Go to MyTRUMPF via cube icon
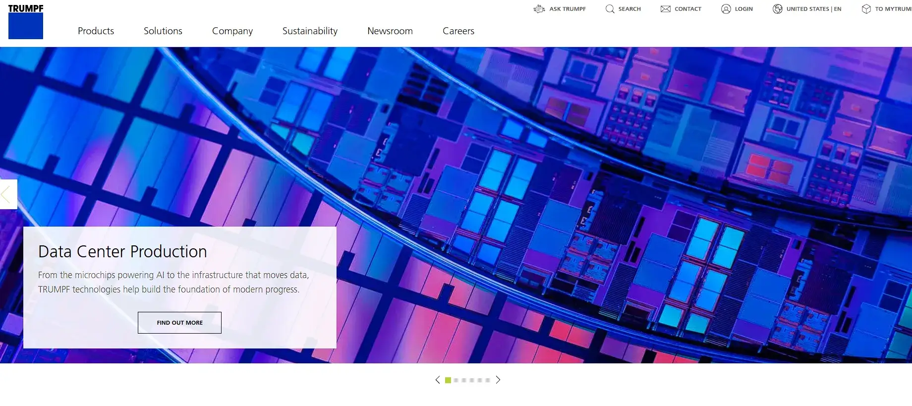 pyautogui.click(x=866, y=9)
